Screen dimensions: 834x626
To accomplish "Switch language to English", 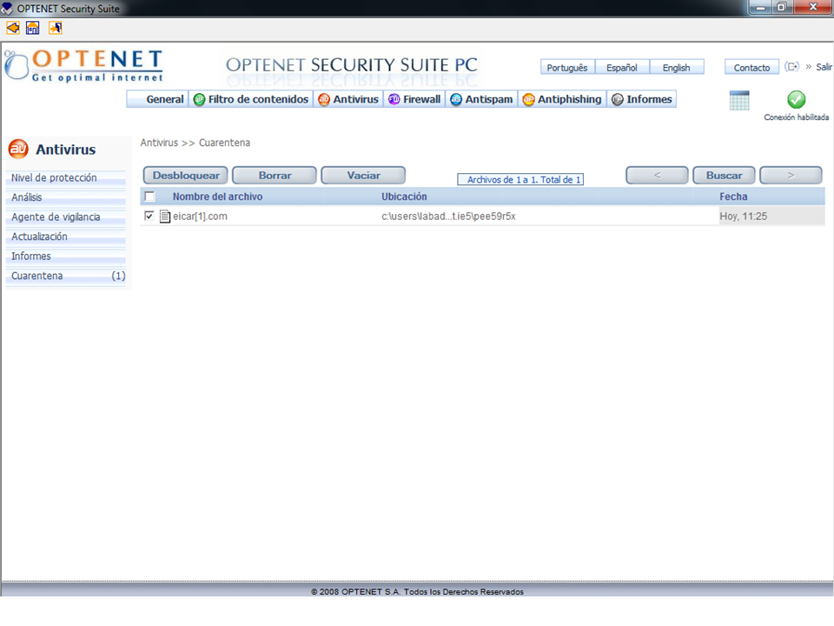I will (x=676, y=68).
